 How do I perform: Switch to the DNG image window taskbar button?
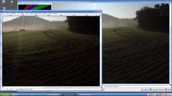click(x=69, y=95)
